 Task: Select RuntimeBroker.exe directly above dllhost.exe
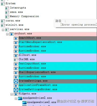[x=32, y=51]
